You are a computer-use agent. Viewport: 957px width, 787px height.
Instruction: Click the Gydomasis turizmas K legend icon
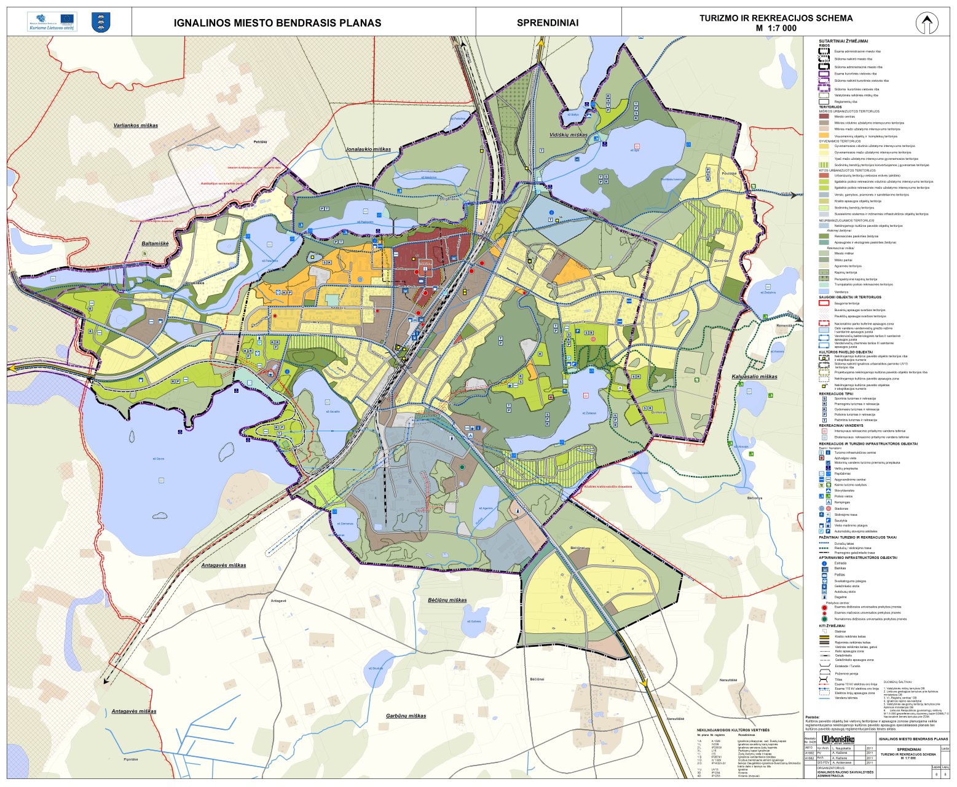pyautogui.click(x=824, y=409)
